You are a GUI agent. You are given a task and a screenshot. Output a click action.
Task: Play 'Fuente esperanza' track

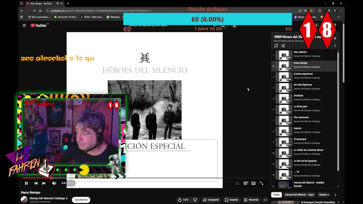tap(304, 77)
